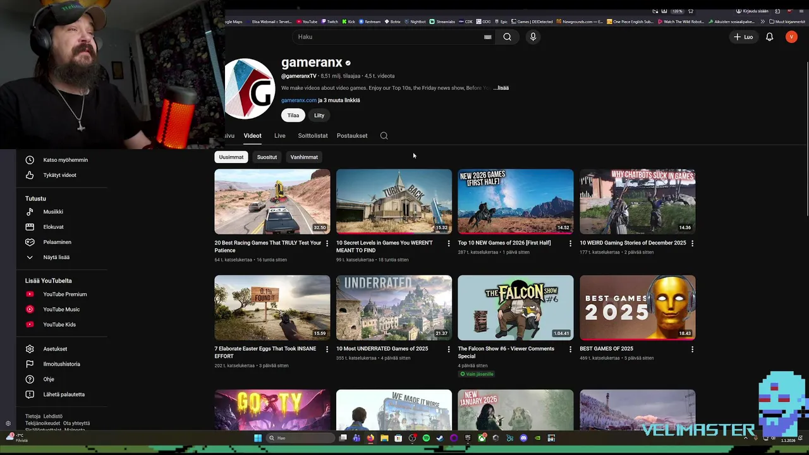Screen dimensions: 809x455
Task: Open gameranx.com link
Action: point(298,100)
